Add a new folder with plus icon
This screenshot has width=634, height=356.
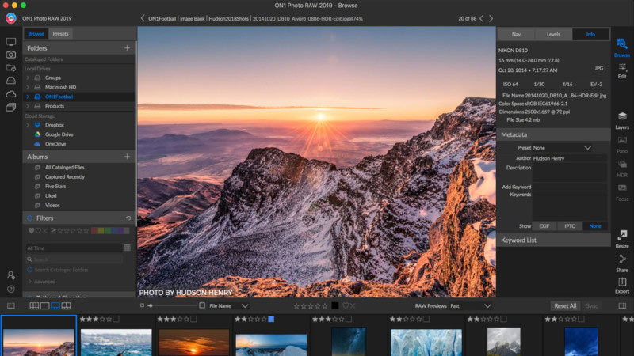pos(127,48)
